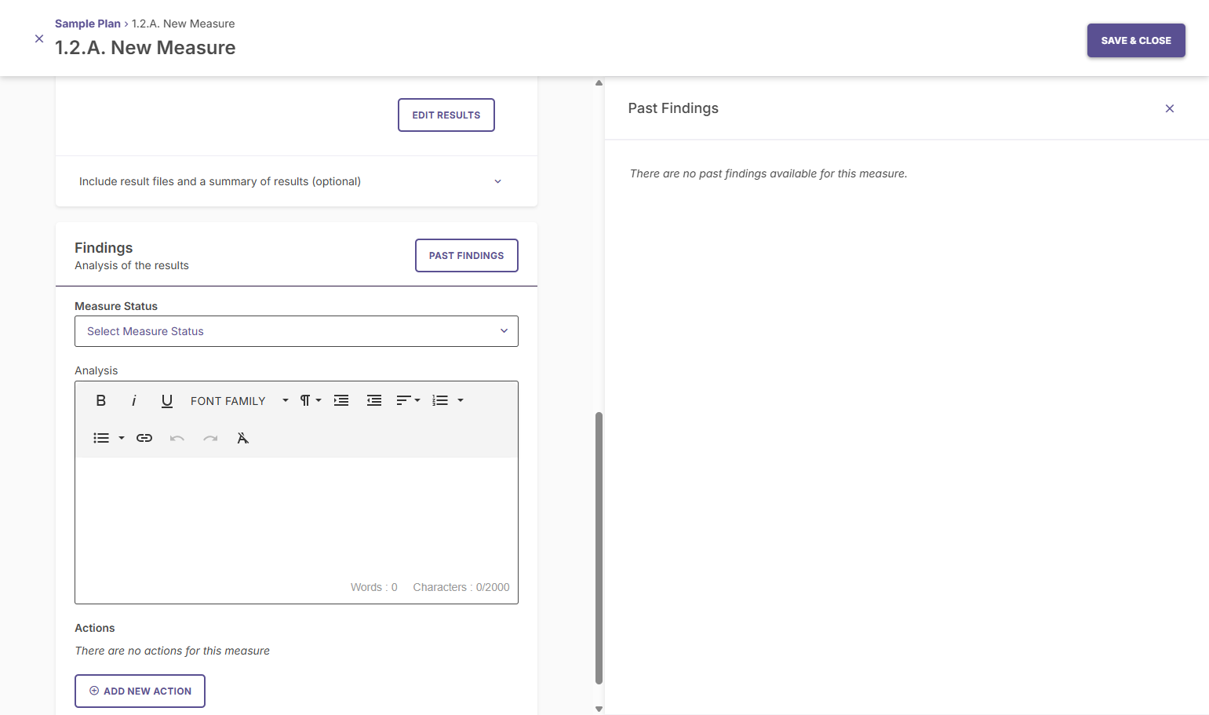Open bulleted list style arrow

[122, 438]
